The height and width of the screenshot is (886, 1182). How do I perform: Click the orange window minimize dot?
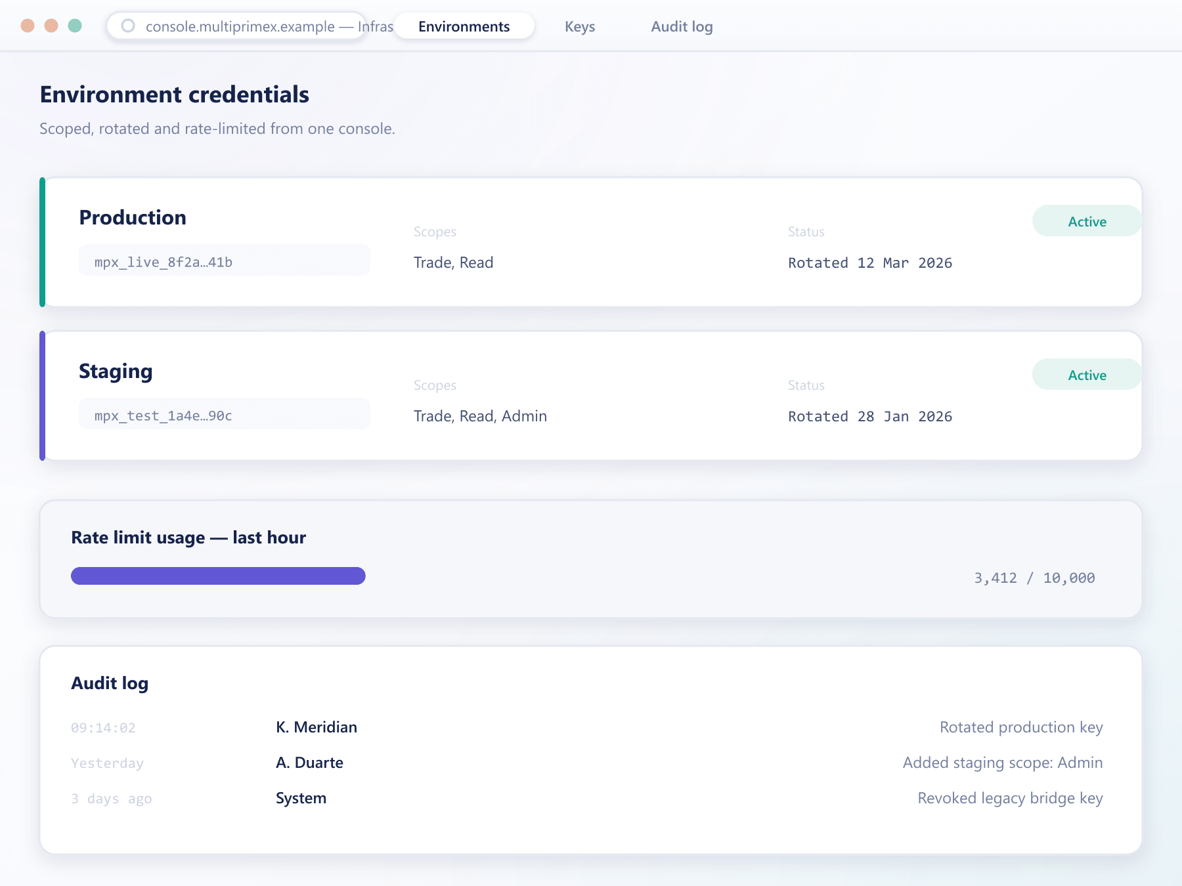tap(51, 26)
